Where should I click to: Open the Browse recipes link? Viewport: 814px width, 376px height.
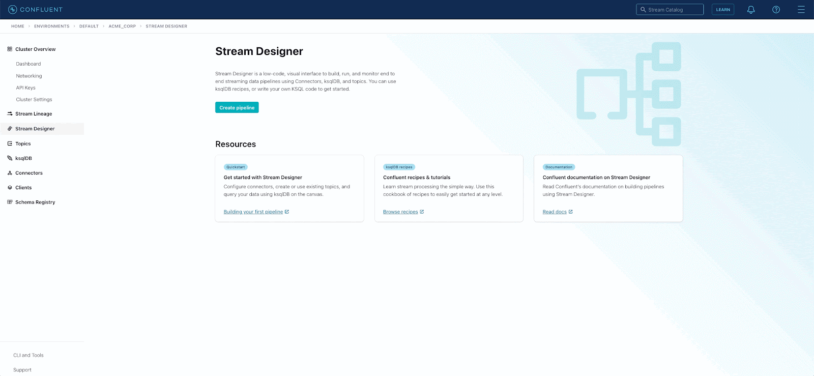400,212
